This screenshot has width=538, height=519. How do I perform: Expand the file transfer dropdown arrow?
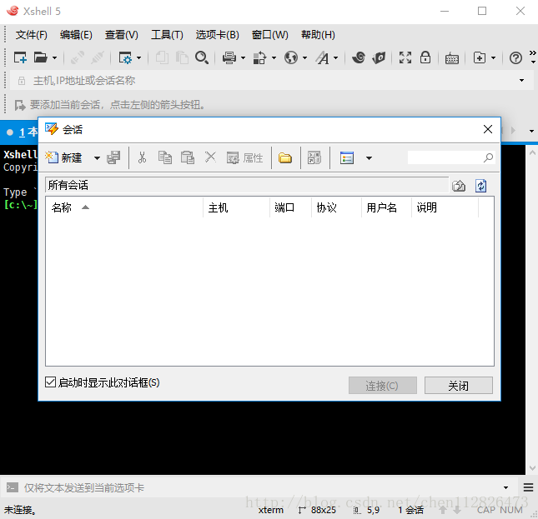tap(274, 57)
